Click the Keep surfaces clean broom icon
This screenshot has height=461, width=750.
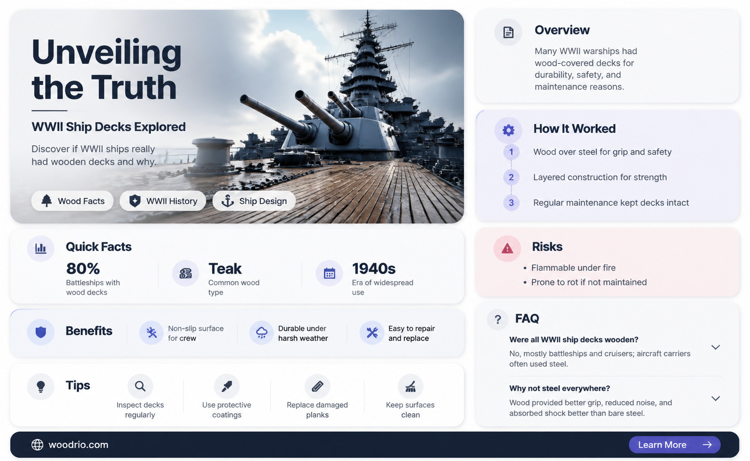(x=410, y=386)
